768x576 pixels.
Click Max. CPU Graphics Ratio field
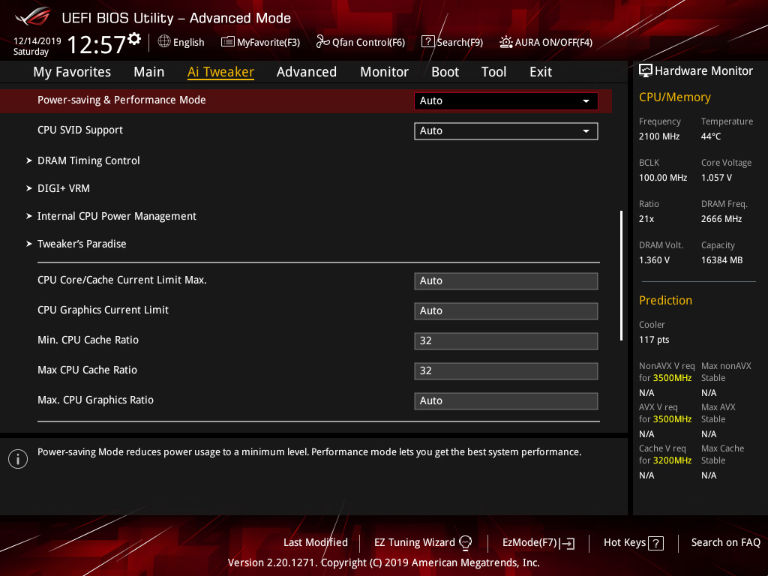(x=506, y=400)
